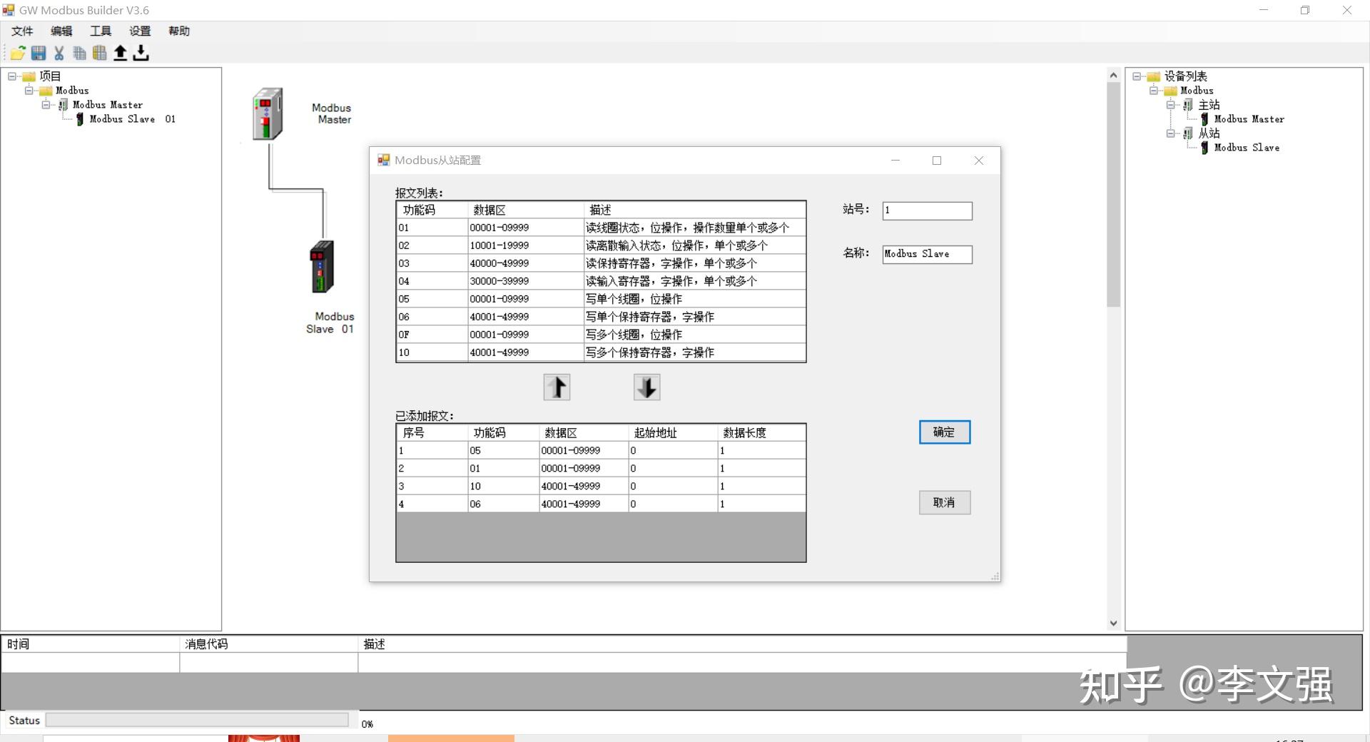Image resolution: width=1370 pixels, height=742 pixels.
Task: Open the 设置 menu
Action: 140,31
